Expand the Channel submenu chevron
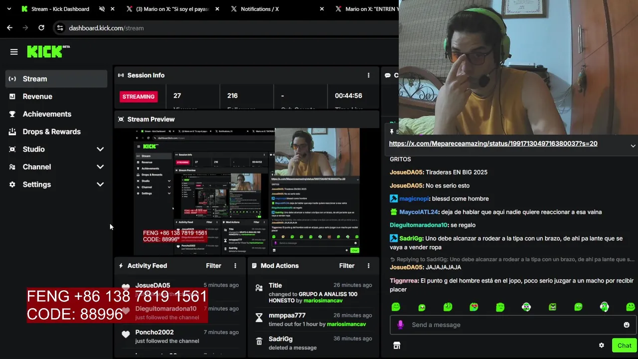Screen dimensions: 638x359 [x=100, y=167]
